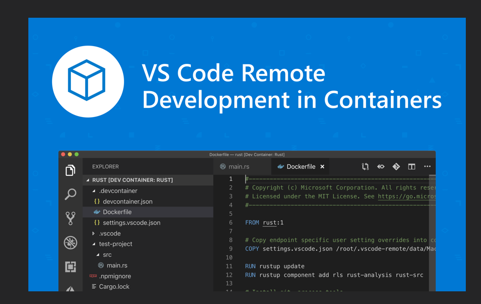Select settings.vscode.json in the explorer

click(132, 222)
